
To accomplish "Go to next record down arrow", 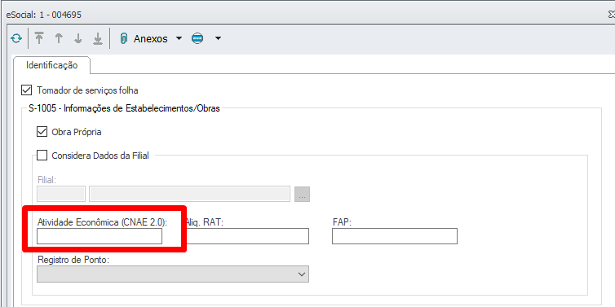I will coord(78,38).
